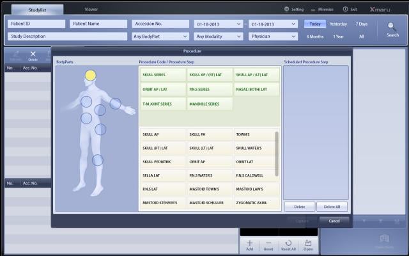The width and height of the screenshot is (409, 256).
Task: Open Setting via the gear icon
Action: [x=287, y=10]
